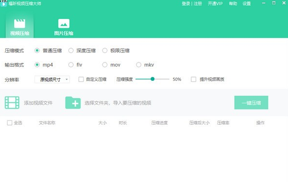Screen dimensions: 288x182
Task: Choose mov output format
Action: point(105,65)
